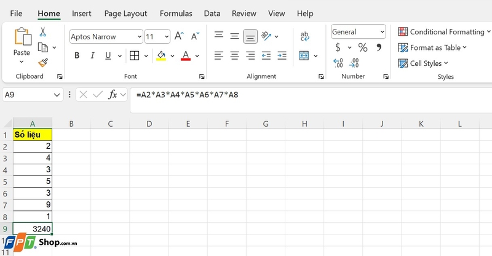Viewport: 492px width, 256px height.
Task: Open Number format dialog launcher
Action: click(x=386, y=76)
